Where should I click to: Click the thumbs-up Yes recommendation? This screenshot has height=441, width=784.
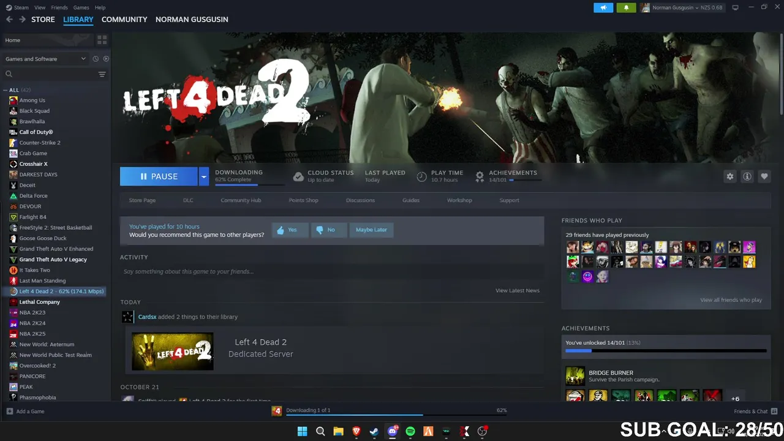(x=289, y=230)
